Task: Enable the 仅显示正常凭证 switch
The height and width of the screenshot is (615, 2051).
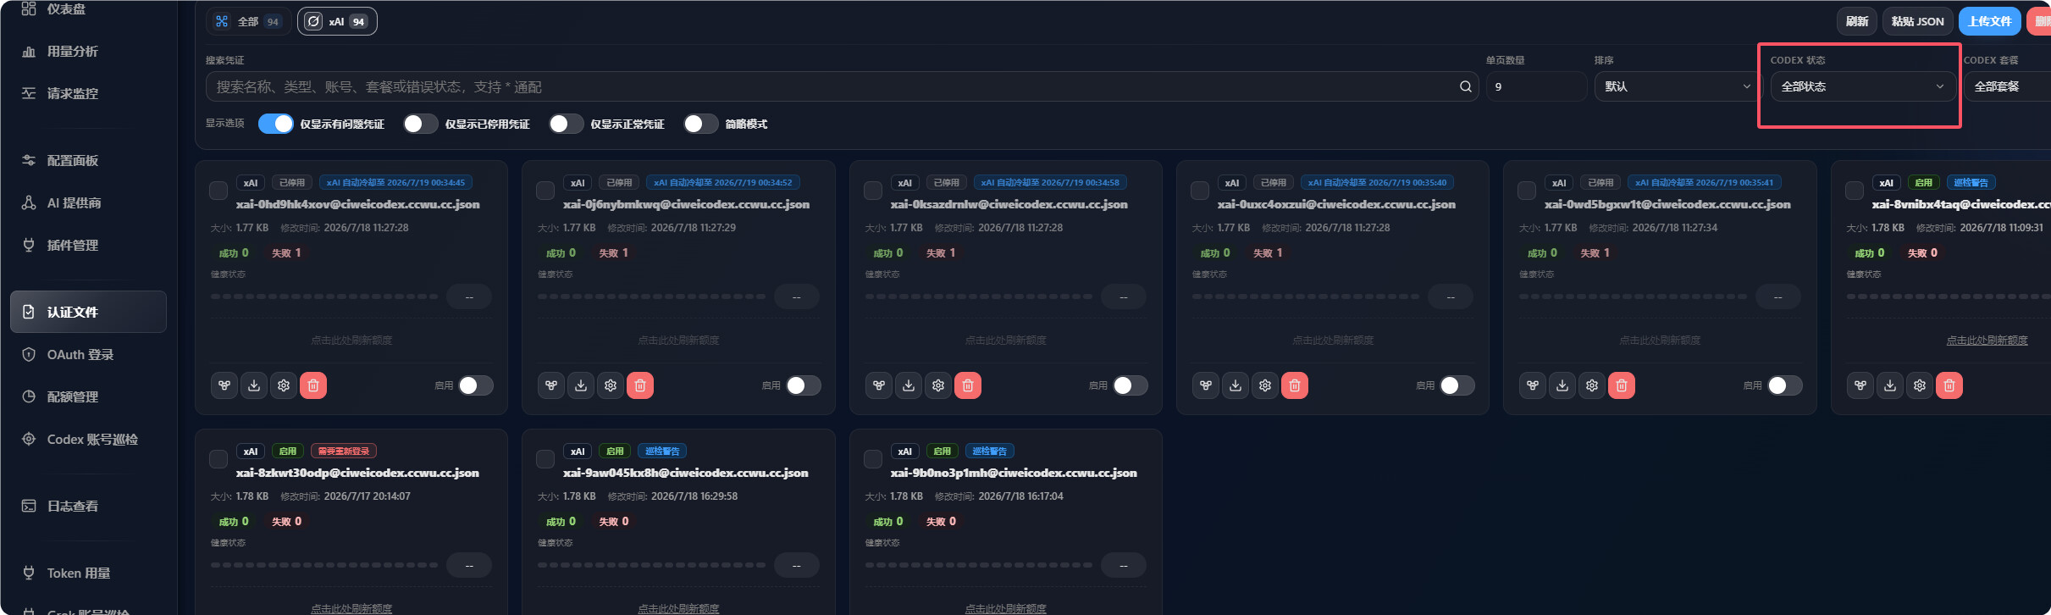Action: pyautogui.click(x=567, y=124)
